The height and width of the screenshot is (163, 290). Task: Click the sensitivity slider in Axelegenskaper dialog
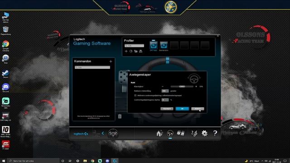(x=182, y=86)
